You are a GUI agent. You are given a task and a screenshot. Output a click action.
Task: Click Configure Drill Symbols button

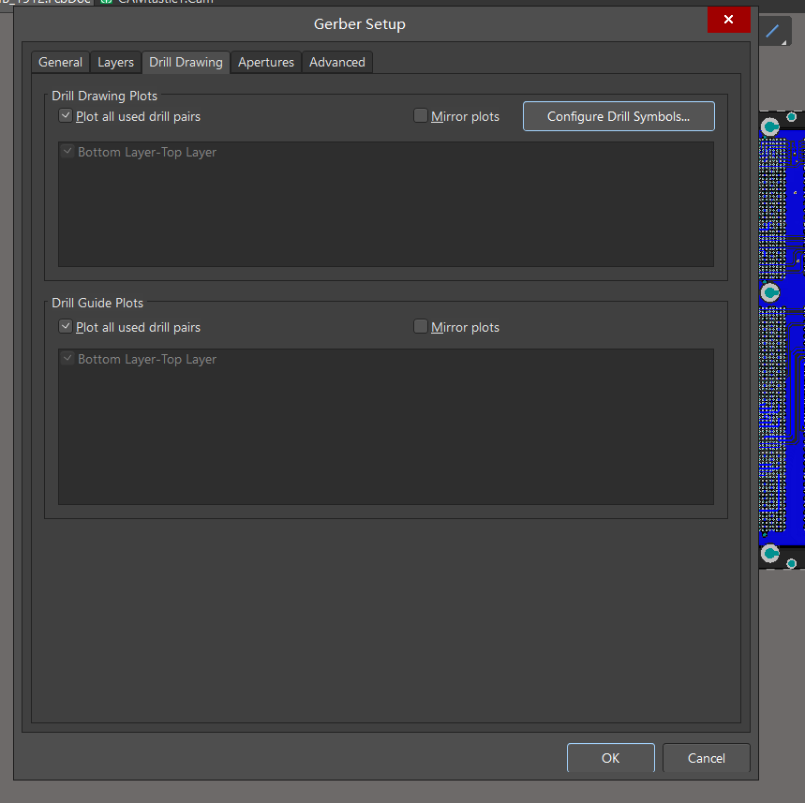coord(619,116)
